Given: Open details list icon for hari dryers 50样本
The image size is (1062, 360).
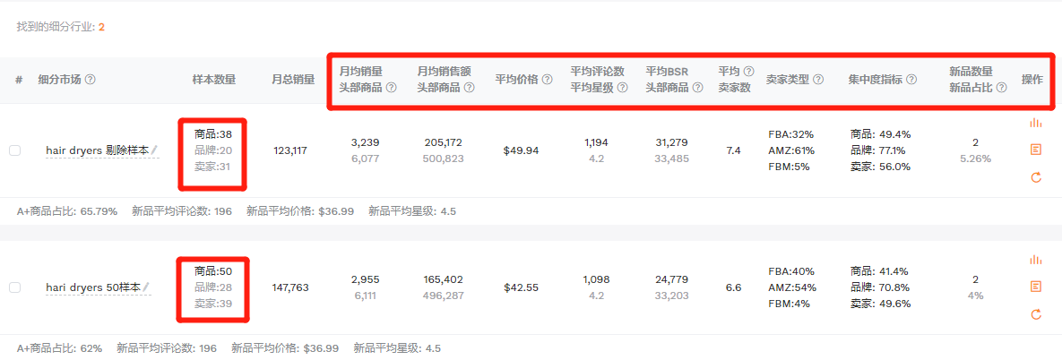Looking at the screenshot, I should (1036, 287).
